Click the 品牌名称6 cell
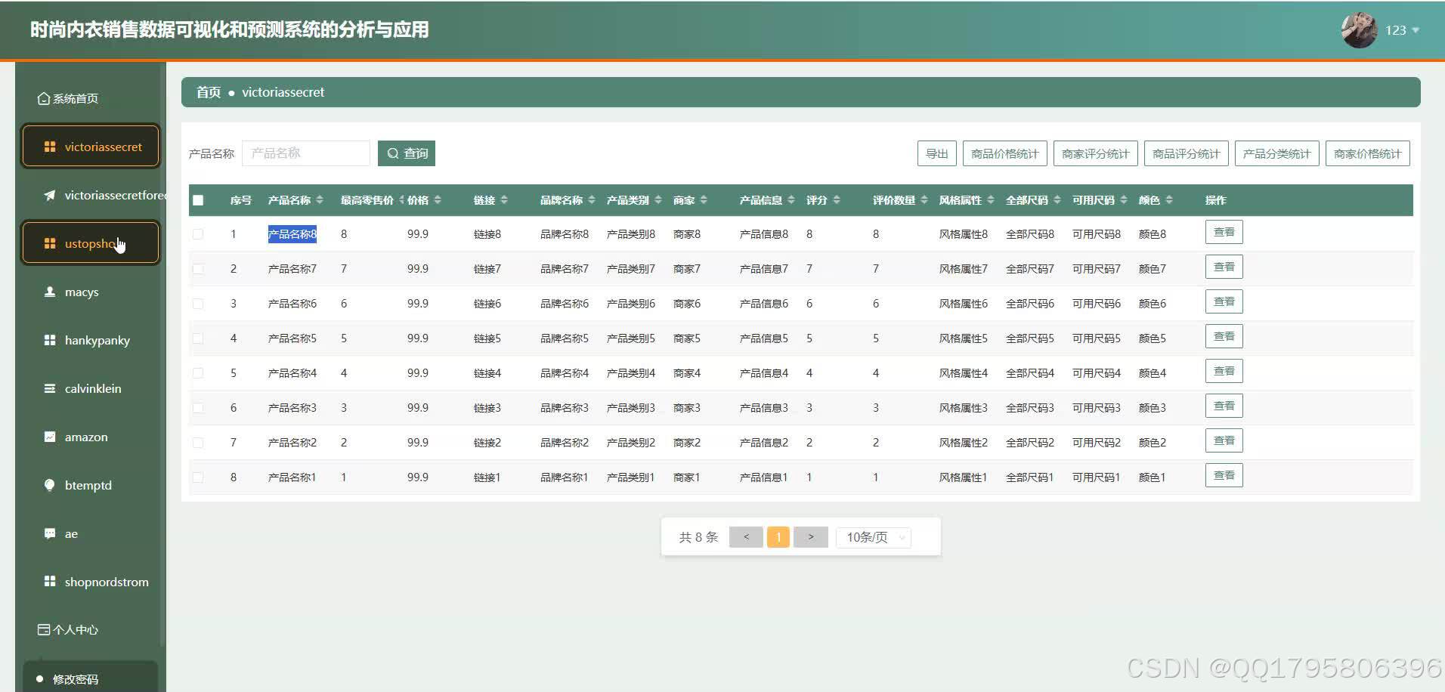The width and height of the screenshot is (1445, 692). pos(565,304)
